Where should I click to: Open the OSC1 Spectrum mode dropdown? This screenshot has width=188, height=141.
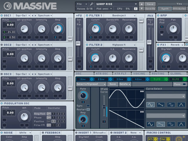(x=45, y=16)
